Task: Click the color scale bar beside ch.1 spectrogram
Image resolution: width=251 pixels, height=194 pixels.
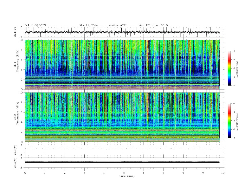Action: (x=229, y=68)
